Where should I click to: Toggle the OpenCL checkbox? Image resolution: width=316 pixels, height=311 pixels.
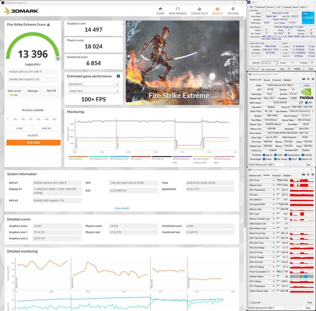click(264, 155)
